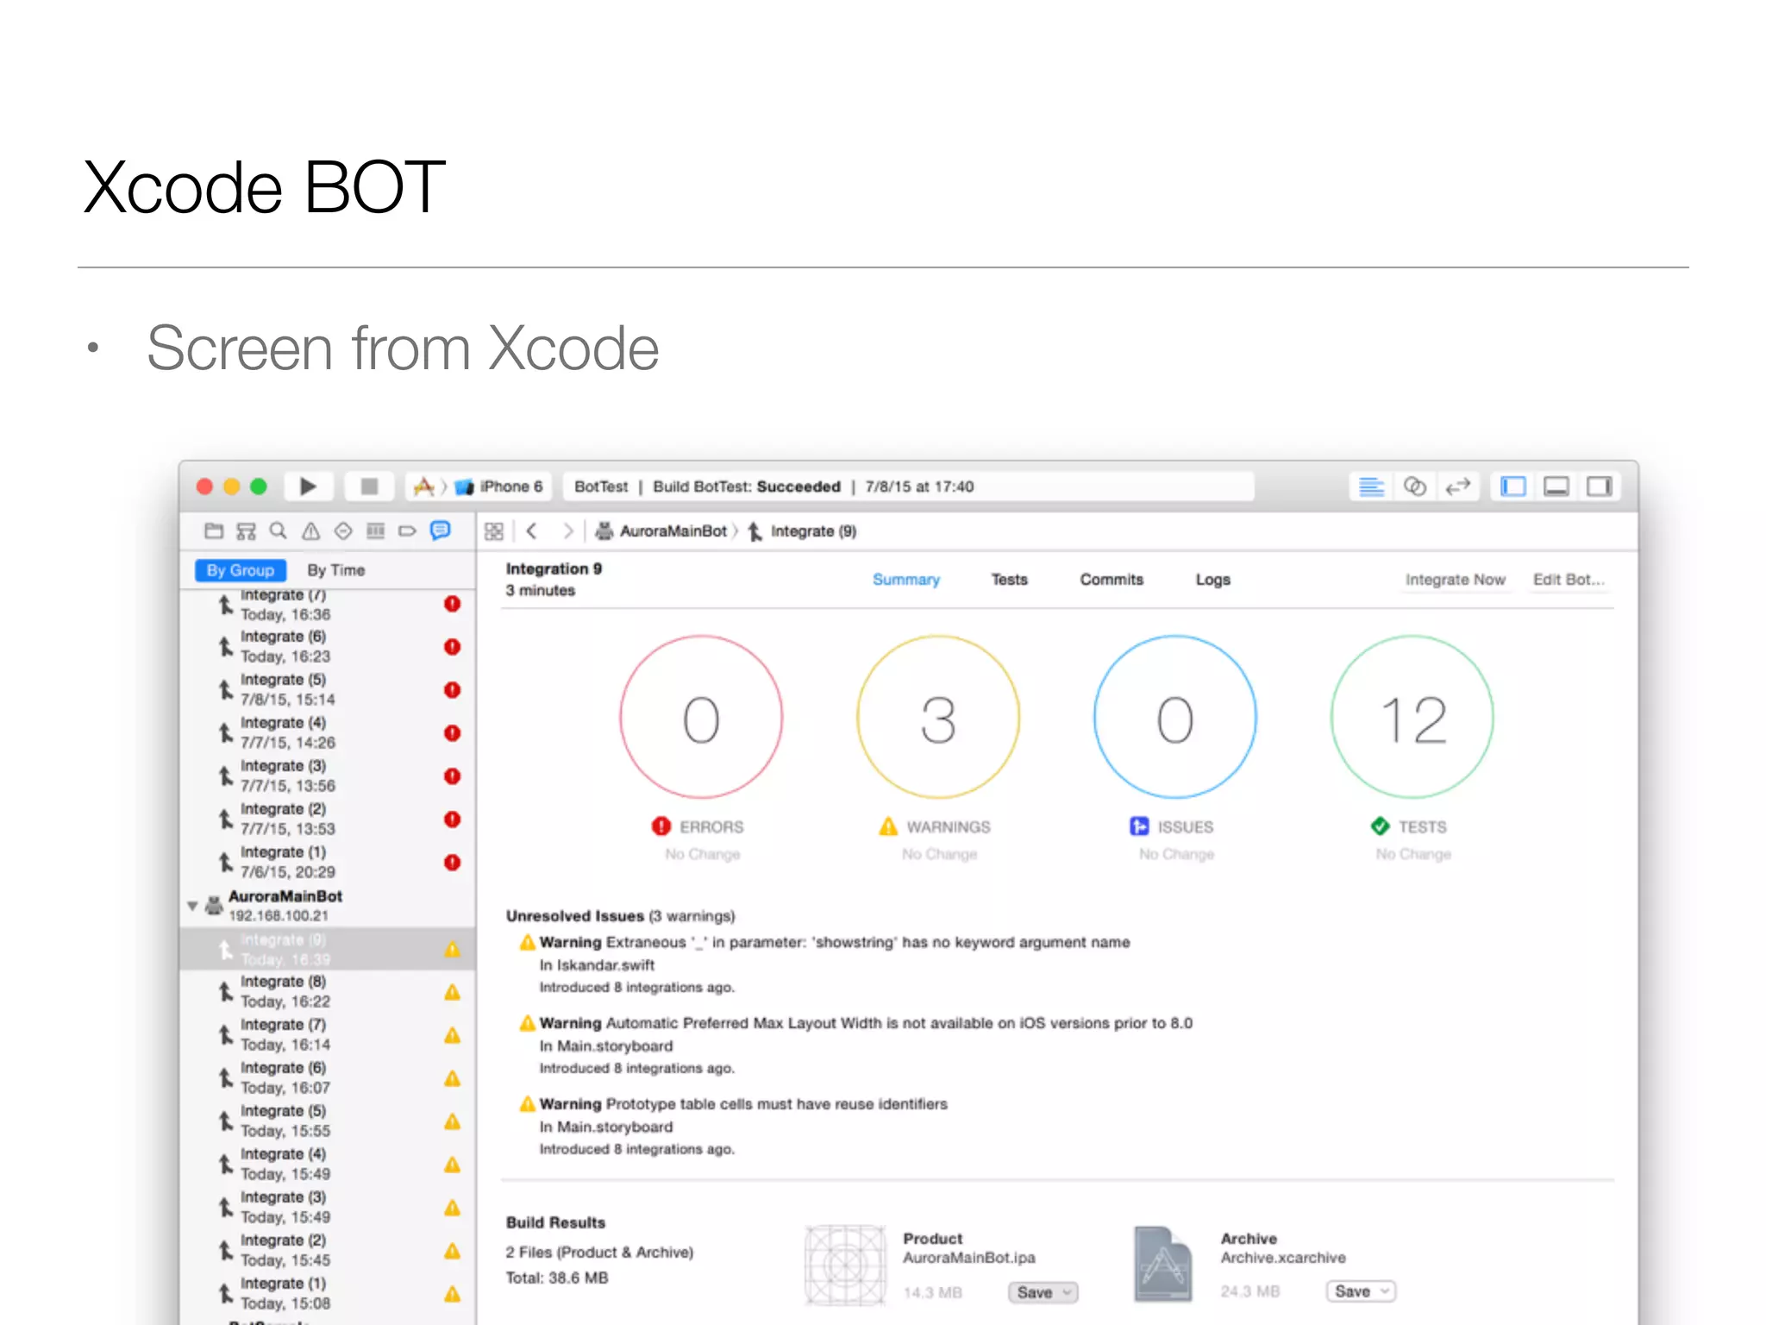This screenshot has width=1766, height=1325.
Task: Click Integrate (9) in the jump bar
Action: pyautogui.click(x=802, y=531)
